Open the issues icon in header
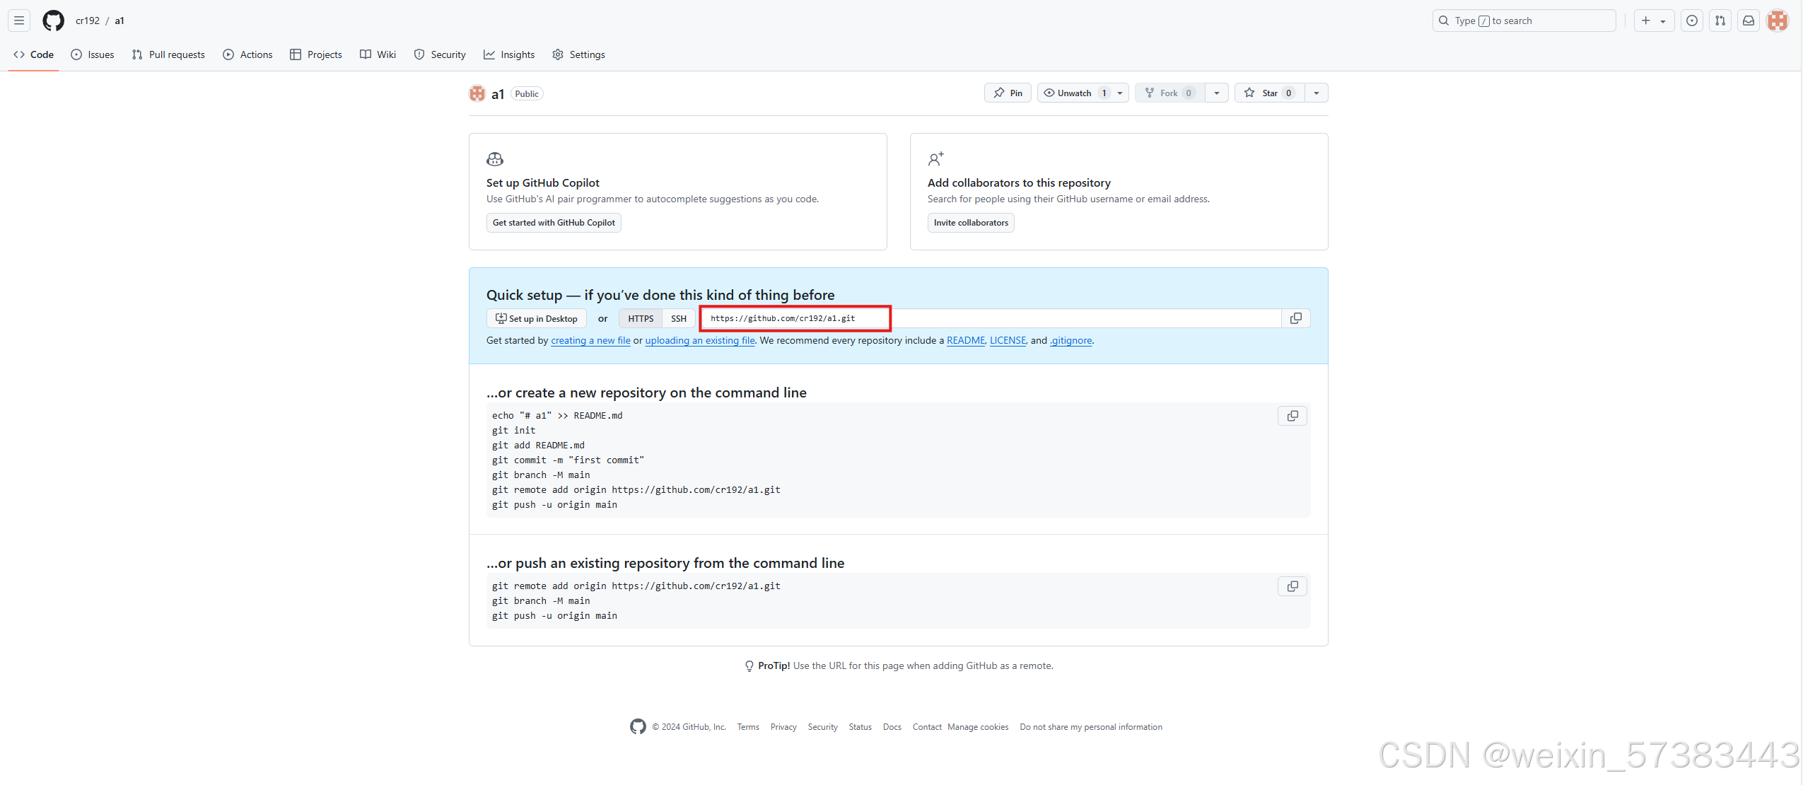This screenshot has width=1803, height=785. [1691, 21]
